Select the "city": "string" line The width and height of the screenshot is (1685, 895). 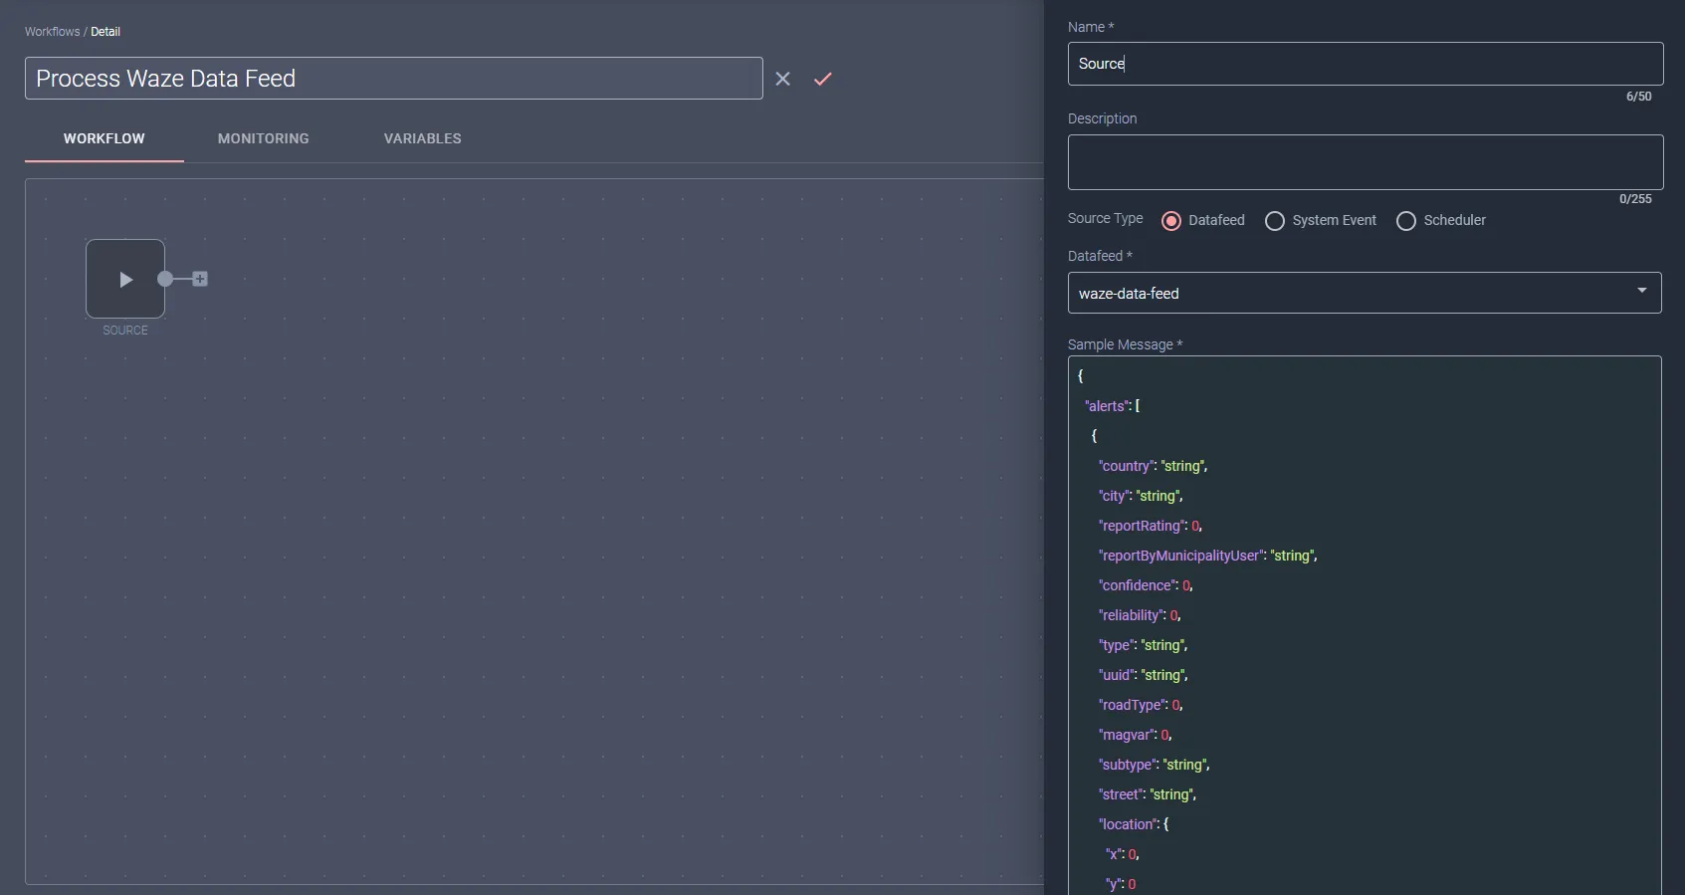pos(1141,496)
